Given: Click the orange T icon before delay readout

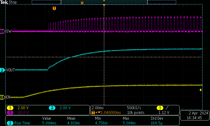Looking at the screenshot, I should pos(93,113).
